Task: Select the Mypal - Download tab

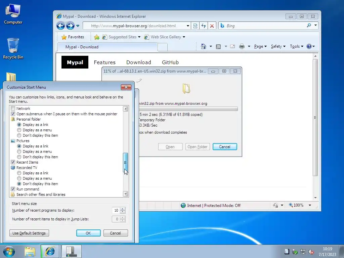Action: coord(107,47)
